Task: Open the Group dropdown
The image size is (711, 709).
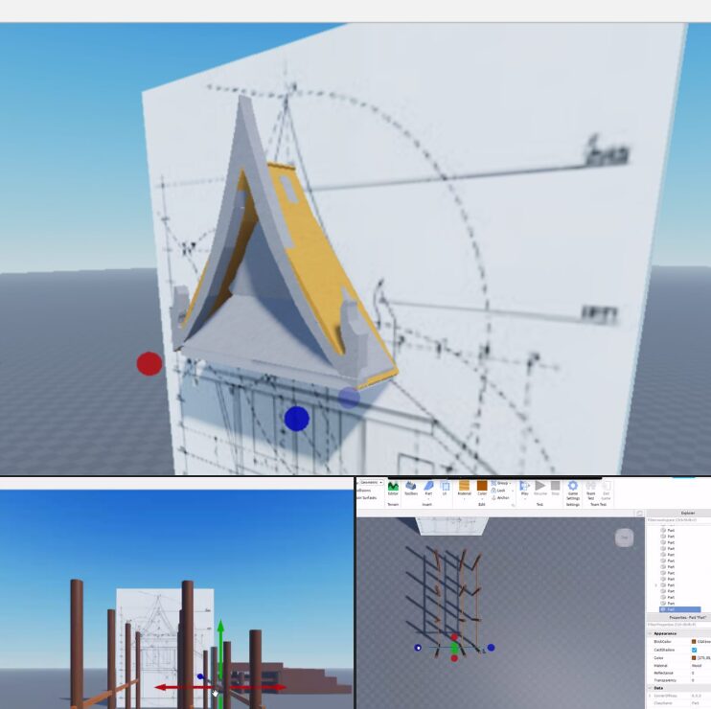Action: point(503,483)
